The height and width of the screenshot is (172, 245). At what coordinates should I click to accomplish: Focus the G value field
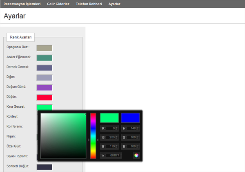(111, 138)
